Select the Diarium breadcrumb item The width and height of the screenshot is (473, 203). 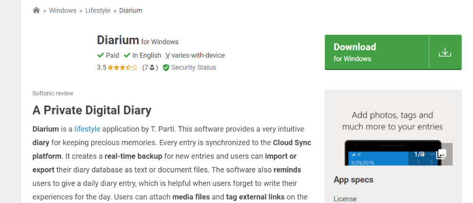[130, 10]
